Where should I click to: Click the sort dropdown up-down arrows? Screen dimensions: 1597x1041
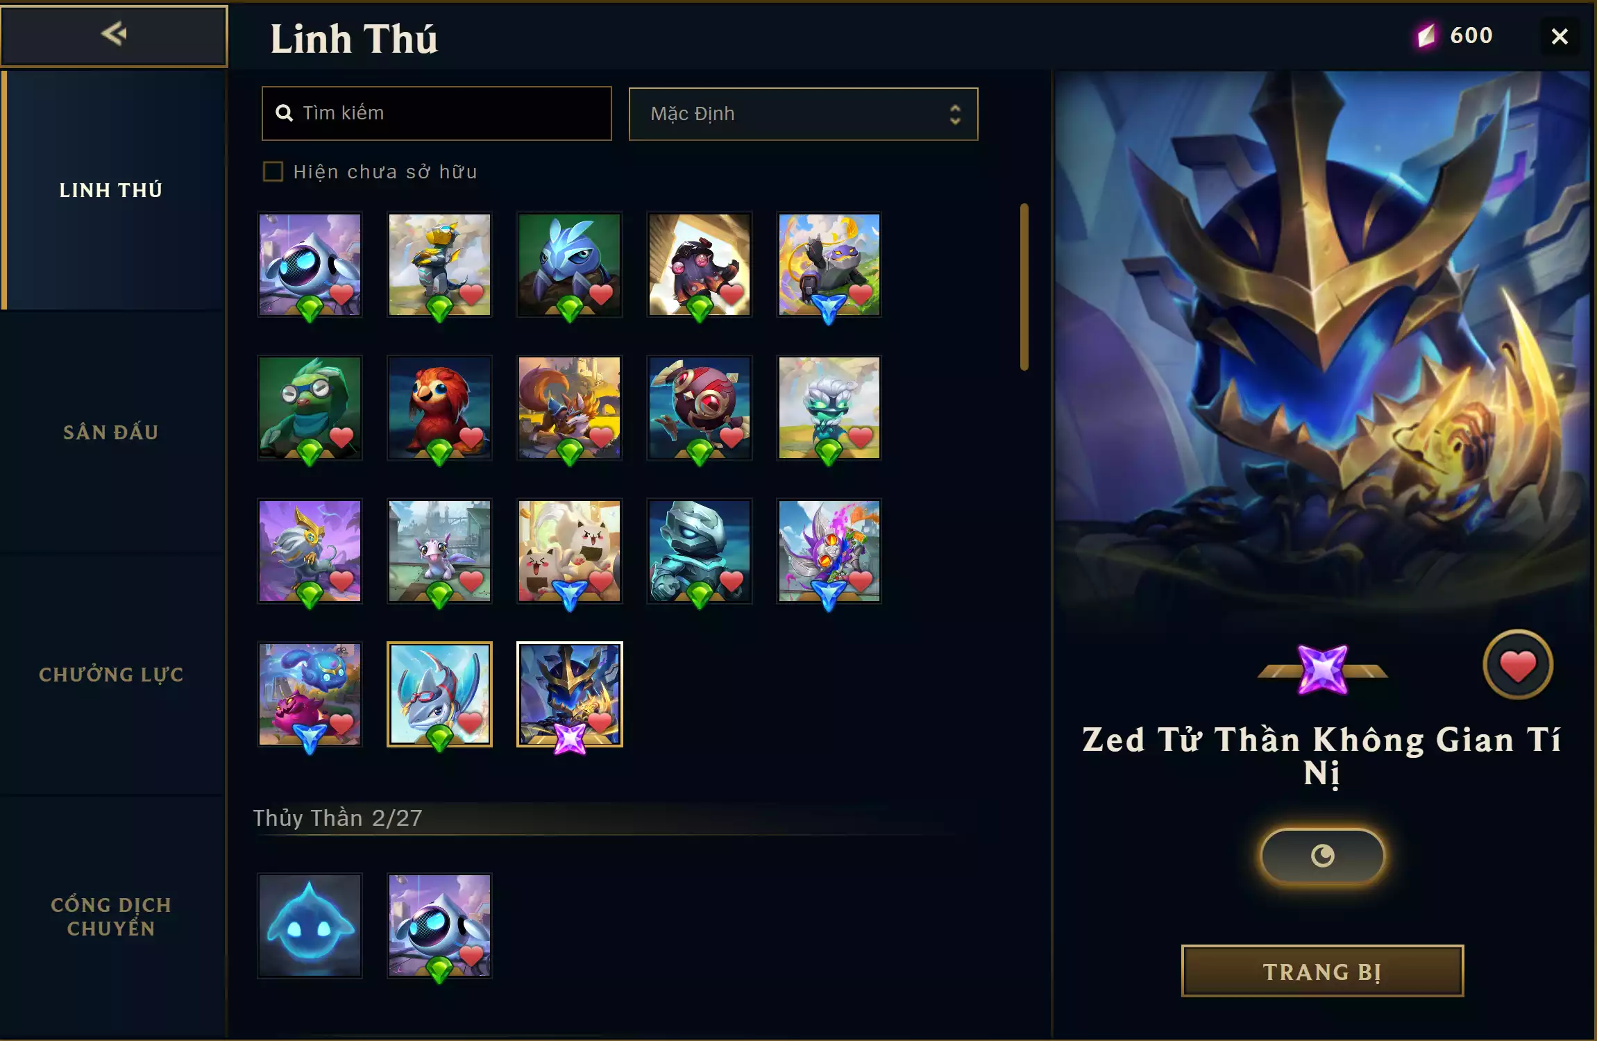pyautogui.click(x=955, y=115)
